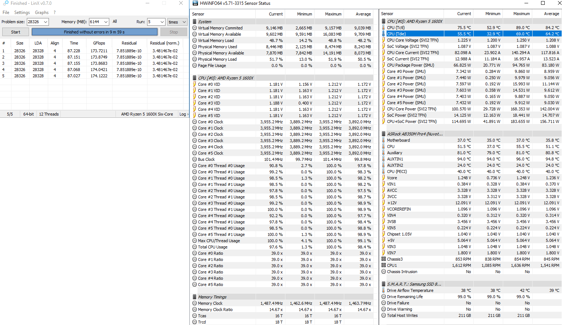Click '12 Threads' in the LinX status bar
This screenshot has width=562, height=325.
(x=49, y=114)
